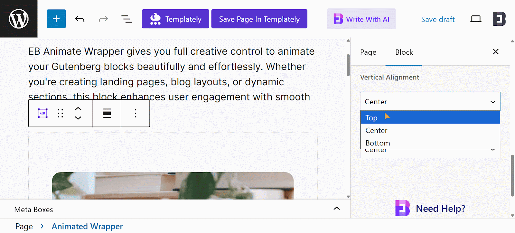The image size is (515, 233).
Task: Undo the last change
Action: [x=80, y=19]
